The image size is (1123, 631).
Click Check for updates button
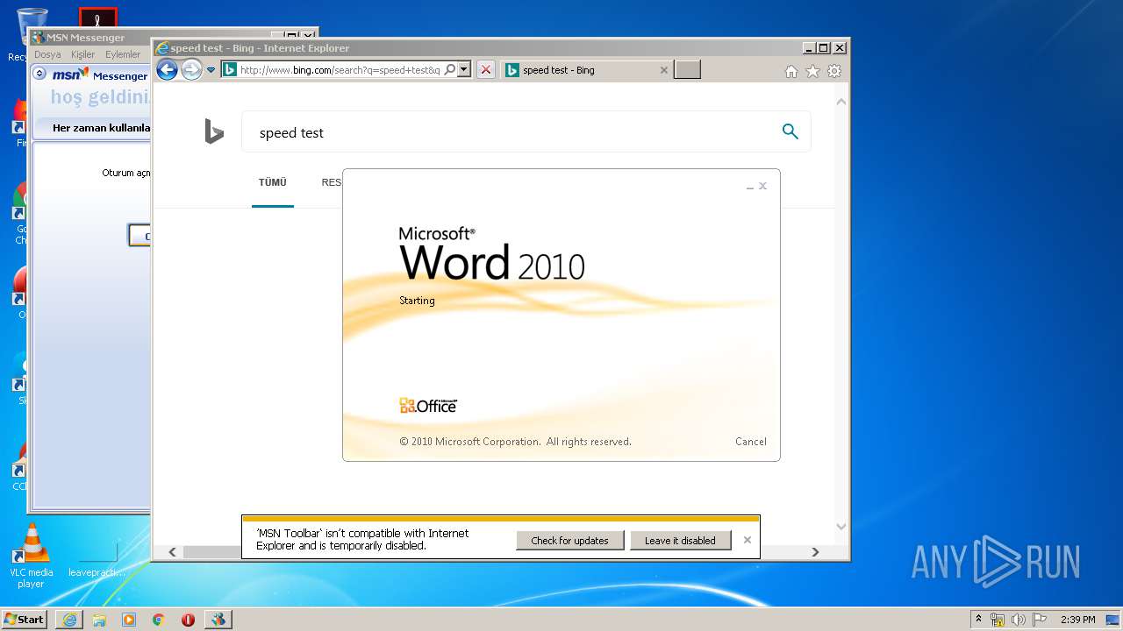pyautogui.click(x=569, y=541)
